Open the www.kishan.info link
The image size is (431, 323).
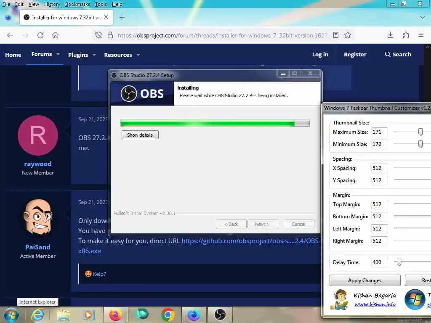click(x=375, y=304)
